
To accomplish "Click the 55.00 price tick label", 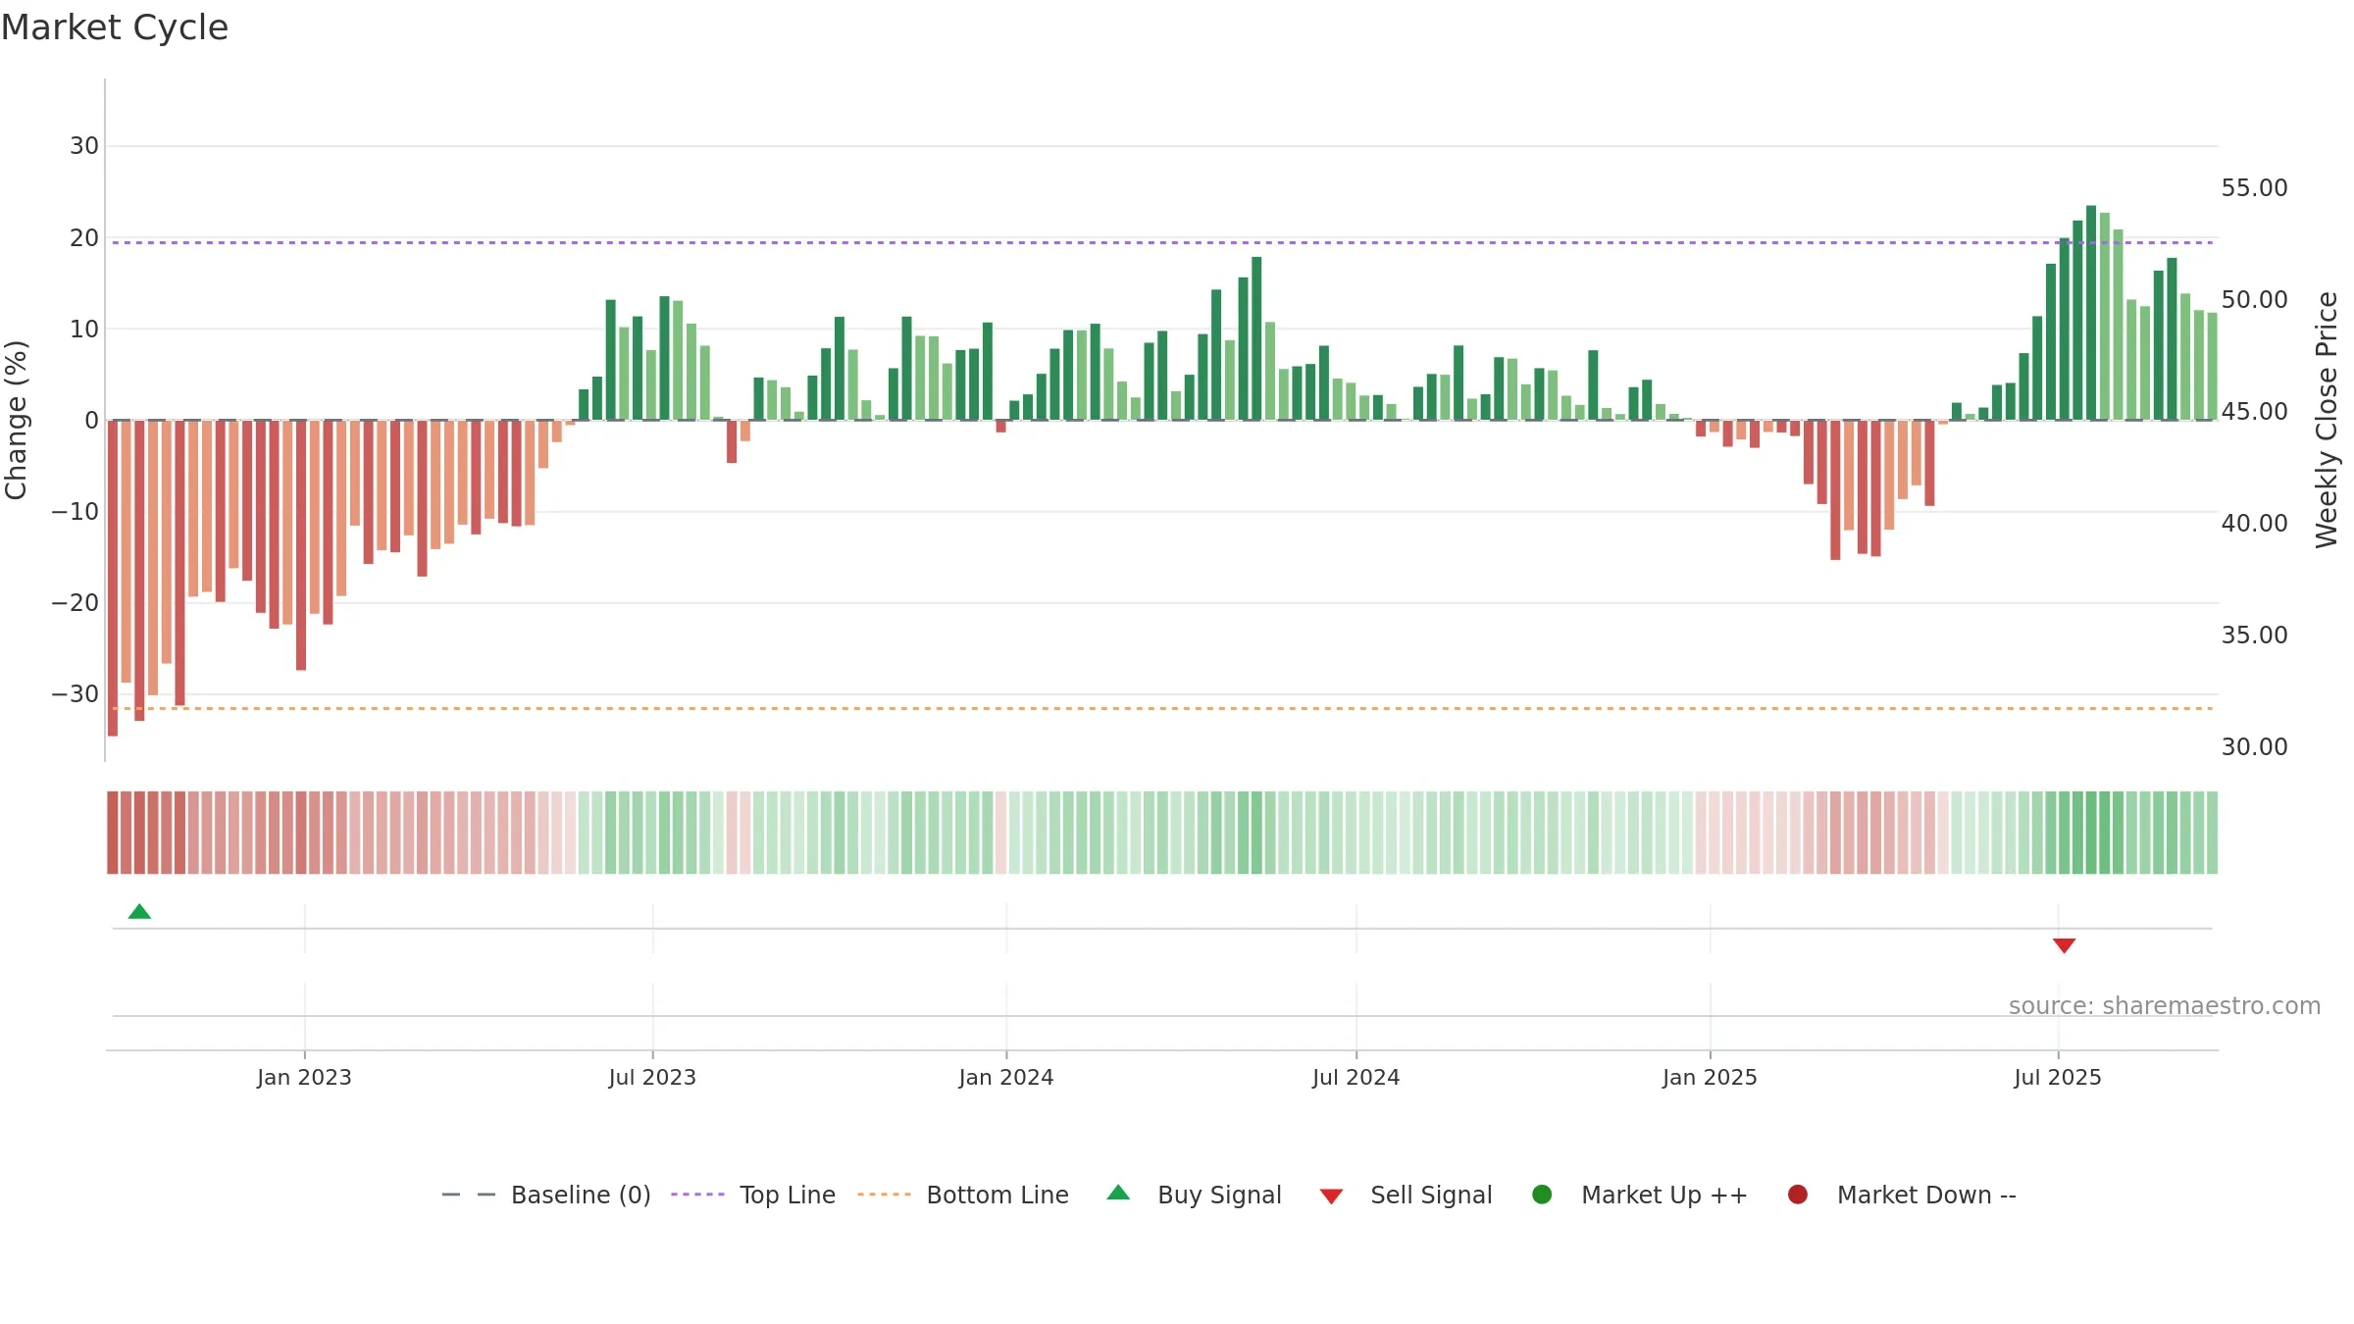I will coord(2254,187).
